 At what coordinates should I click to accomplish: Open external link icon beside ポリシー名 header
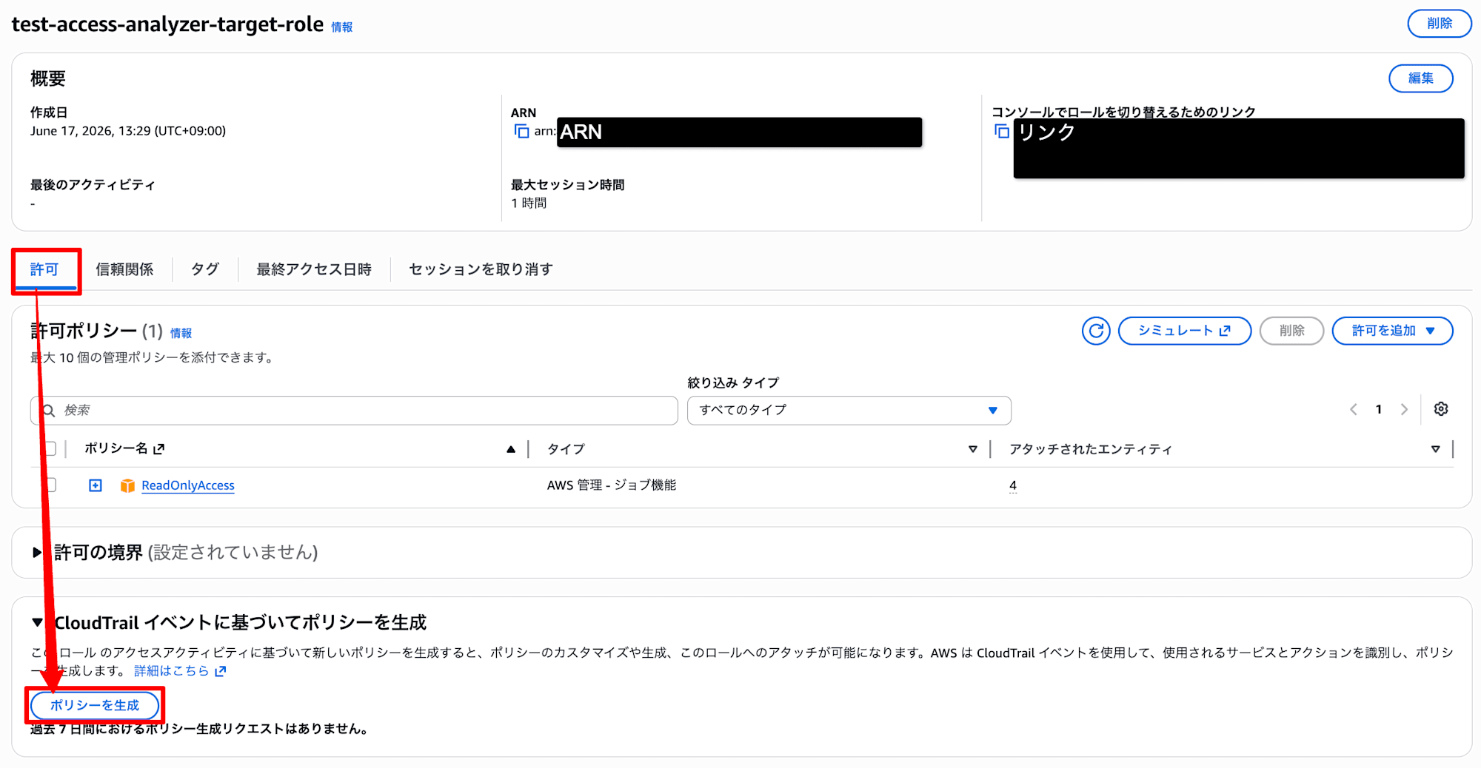[159, 448]
